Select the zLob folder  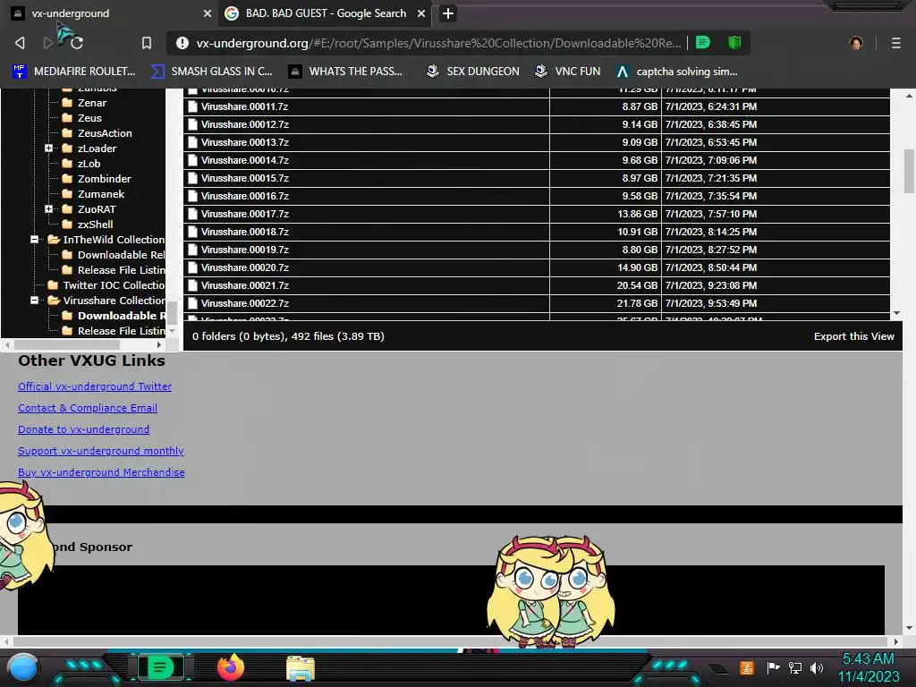click(89, 164)
